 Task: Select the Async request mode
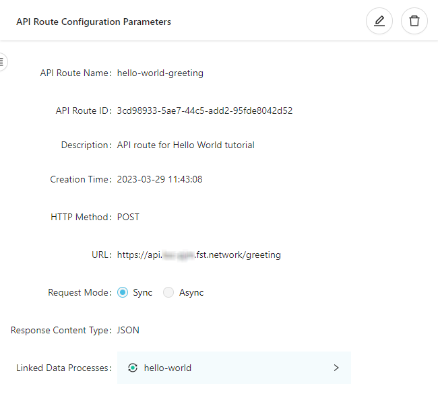click(x=168, y=292)
